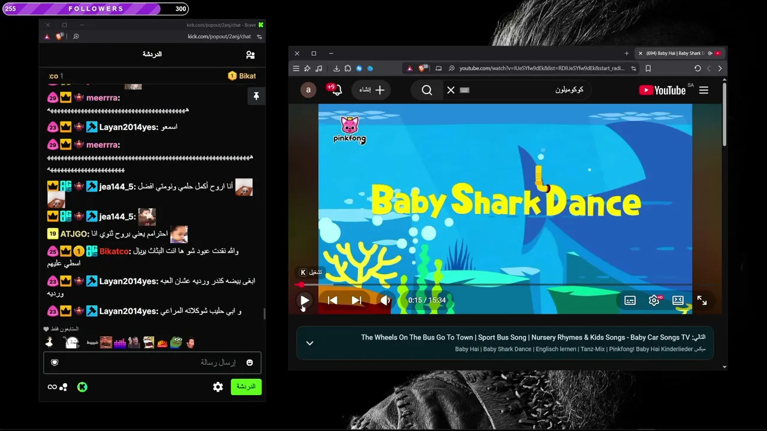
Task: Click the Brave Shields icon in Kick window
Action: pyautogui.click(x=59, y=37)
